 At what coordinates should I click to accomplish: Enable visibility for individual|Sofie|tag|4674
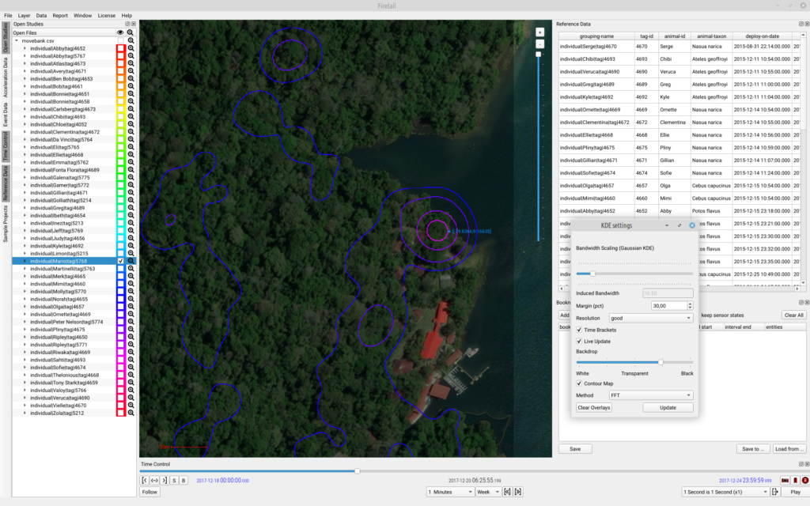coord(121,368)
